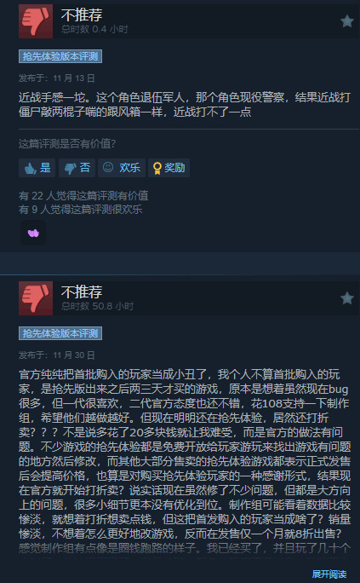Open the 不推荐 title of the 0.4 小时 review
360x583 pixels.
[x=82, y=15]
